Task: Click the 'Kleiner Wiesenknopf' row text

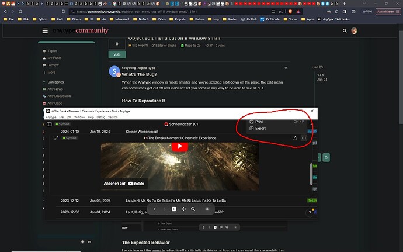Action: [142, 132]
